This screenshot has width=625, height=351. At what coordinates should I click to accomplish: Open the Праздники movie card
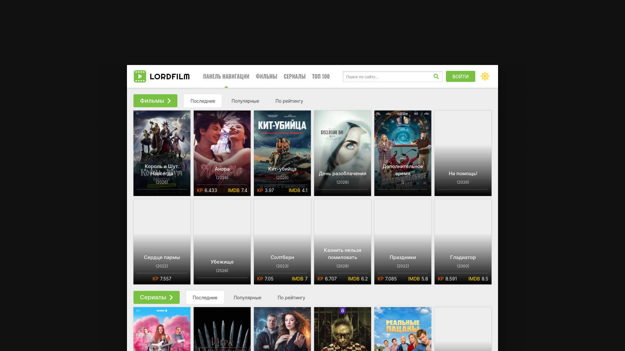coord(403,242)
